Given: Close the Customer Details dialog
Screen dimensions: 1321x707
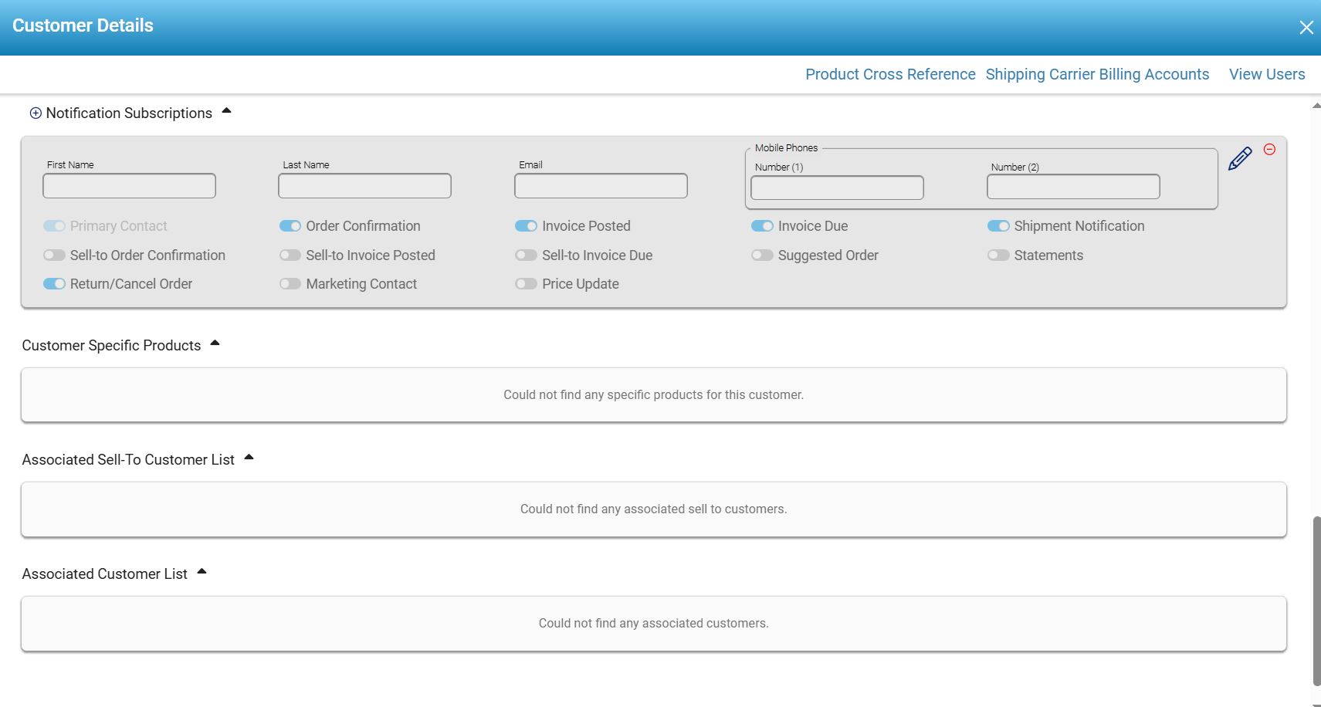Looking at the screenshot, I should [1306, 28].
